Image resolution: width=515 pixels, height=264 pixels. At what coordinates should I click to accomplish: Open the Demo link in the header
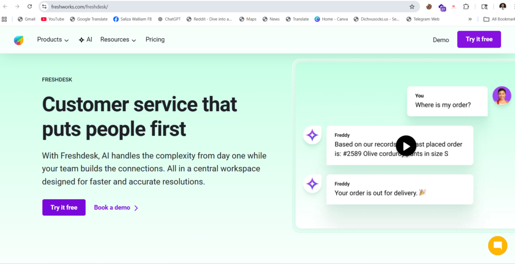pos(441,40)
